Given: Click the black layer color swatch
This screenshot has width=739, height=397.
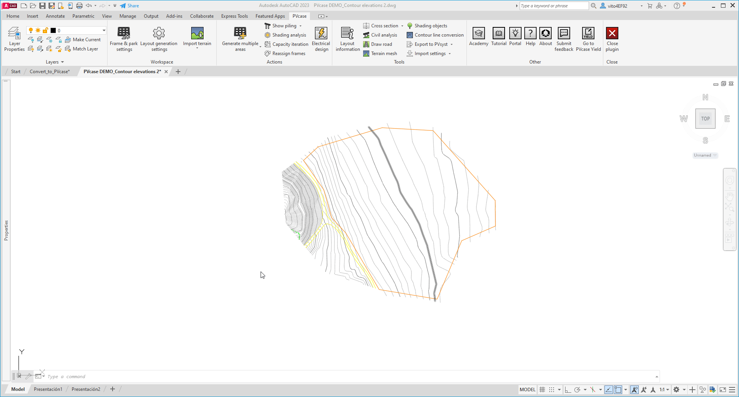Looking at the screenshot, I should click(53, 30).
